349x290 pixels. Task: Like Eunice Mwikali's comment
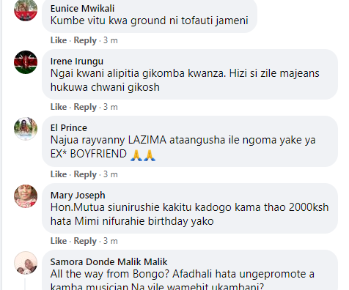coord(59,40)
